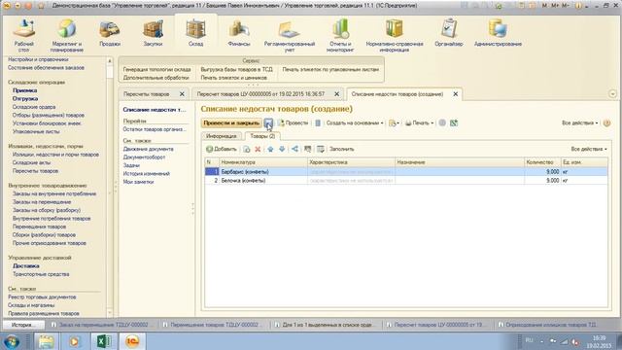Image resolution: width=622 pixels, height=350 pixels.
Task: Open the Регламентированный учет section
Action: pos(290,36)
